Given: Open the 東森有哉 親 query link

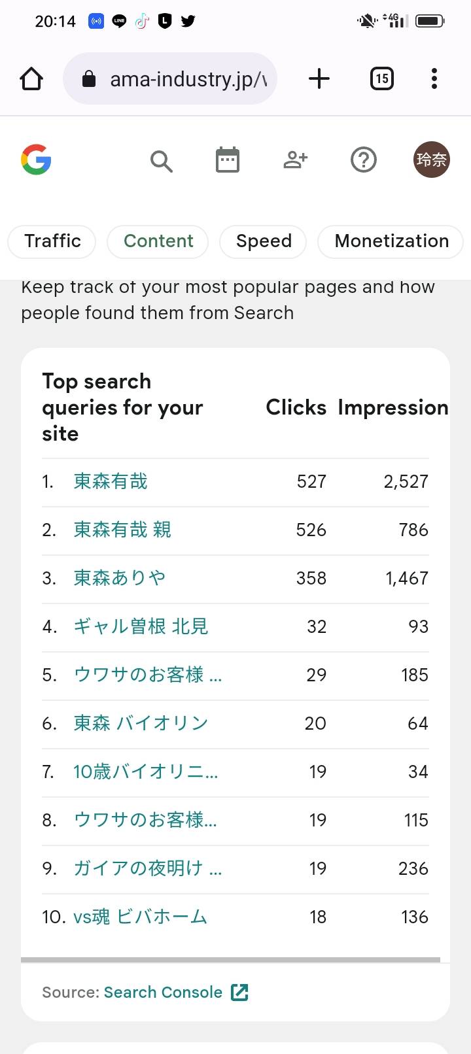Looking at the screenshot, I should coord(122,530).
